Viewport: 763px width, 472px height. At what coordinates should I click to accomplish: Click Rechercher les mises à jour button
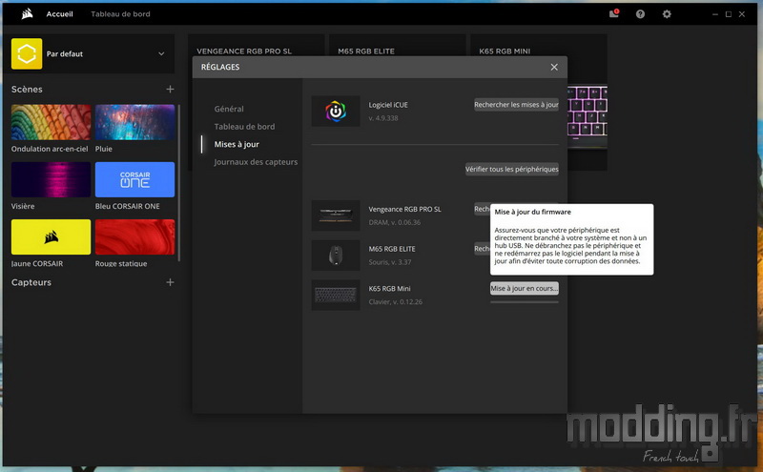click(x=516, y=105)
